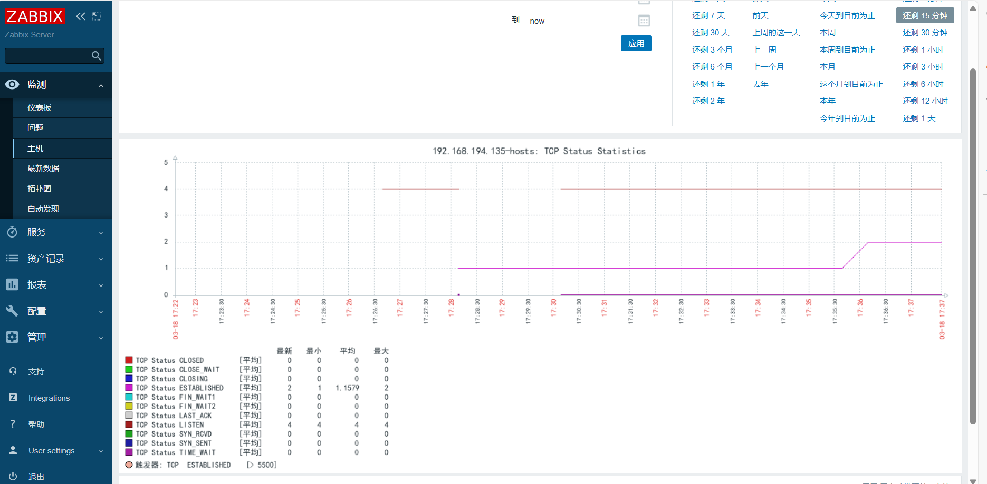Expand the 管理 menu chevron
Viewport: 987px width, 484px height.
pos(101,338)
